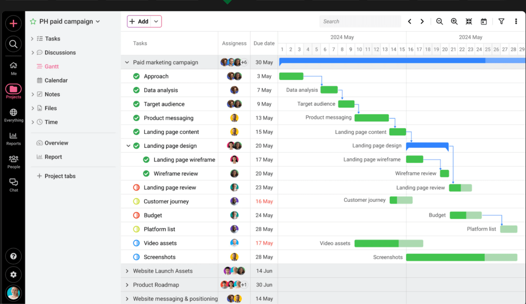Click the overdue 16 May due date
The width and height of the screenshot is (526, 304).
(264, 201)
